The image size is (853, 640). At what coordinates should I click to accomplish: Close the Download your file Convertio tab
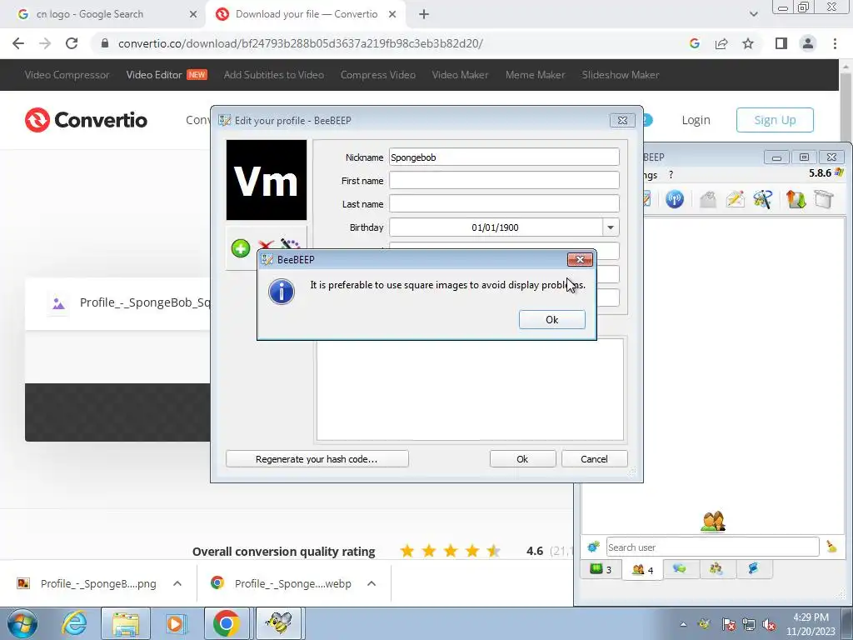point(392,14)
